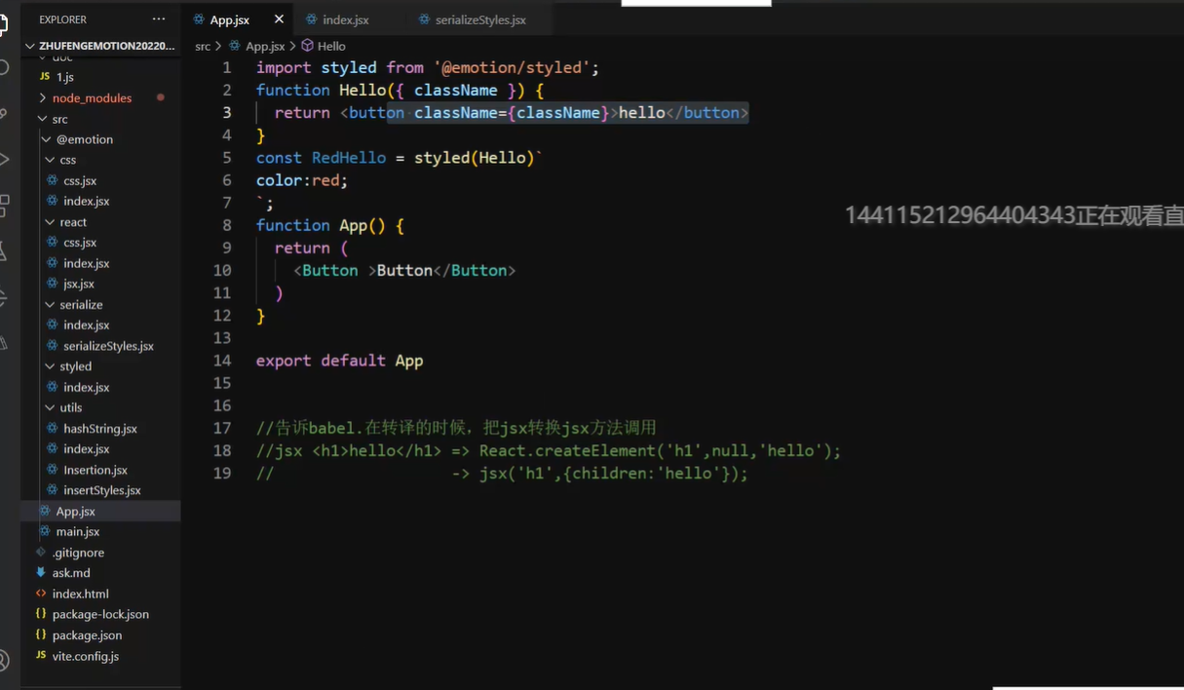The image size is (1184, 690).
Task: Select hashString.jsx in utils folder
Action: click(99, 429)
